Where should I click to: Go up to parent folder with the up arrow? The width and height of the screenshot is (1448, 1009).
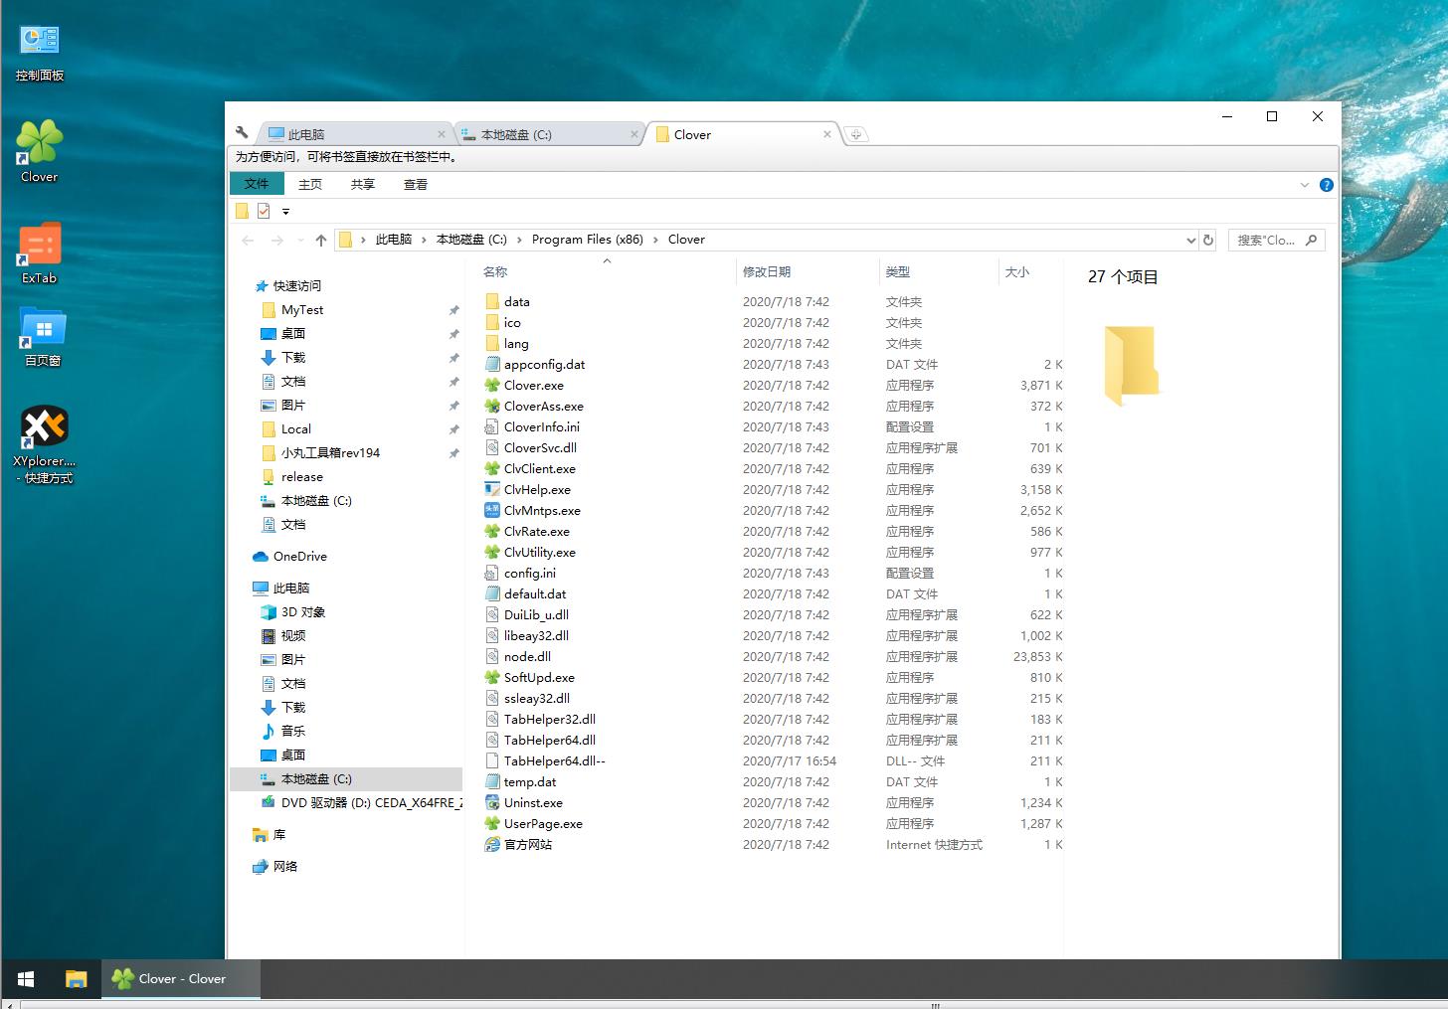pyautogui.click(x=320, y=240)
